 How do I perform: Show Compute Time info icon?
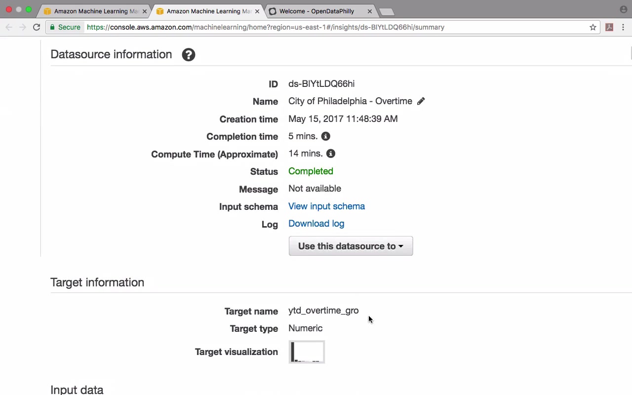click(x=331, y=154)
